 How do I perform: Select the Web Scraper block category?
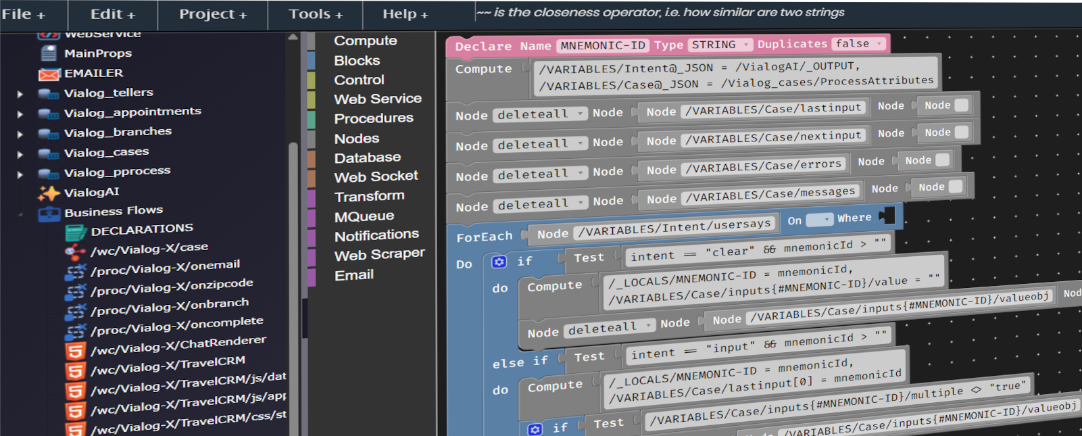pos(379,255)
